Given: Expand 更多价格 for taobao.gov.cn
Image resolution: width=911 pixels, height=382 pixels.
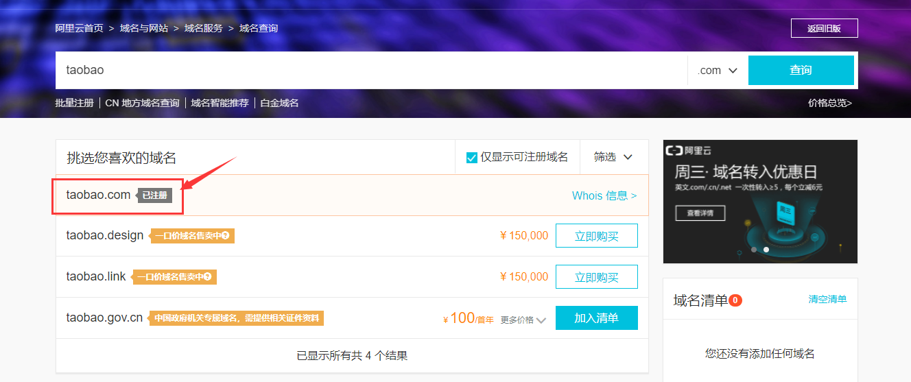Looking at the screenshot, I should pos(523,320).
